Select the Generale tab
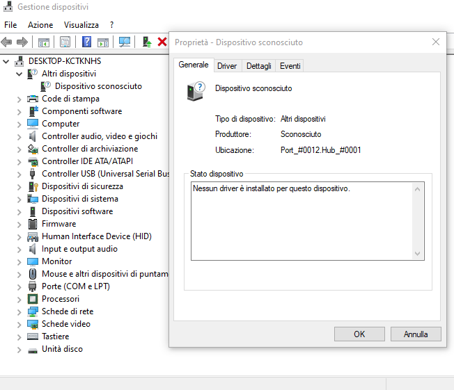 coord(194,65)
